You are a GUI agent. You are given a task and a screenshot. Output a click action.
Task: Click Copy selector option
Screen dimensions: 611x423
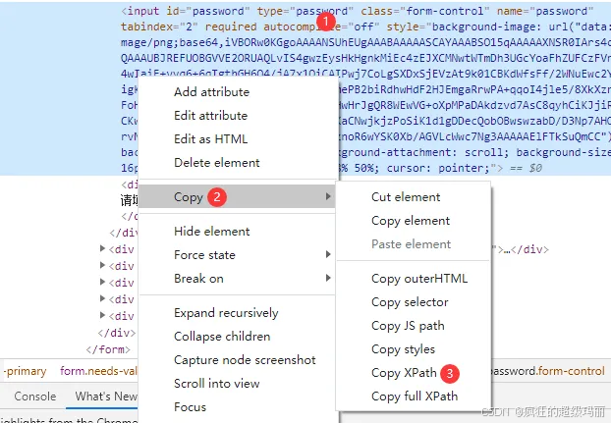410,302
